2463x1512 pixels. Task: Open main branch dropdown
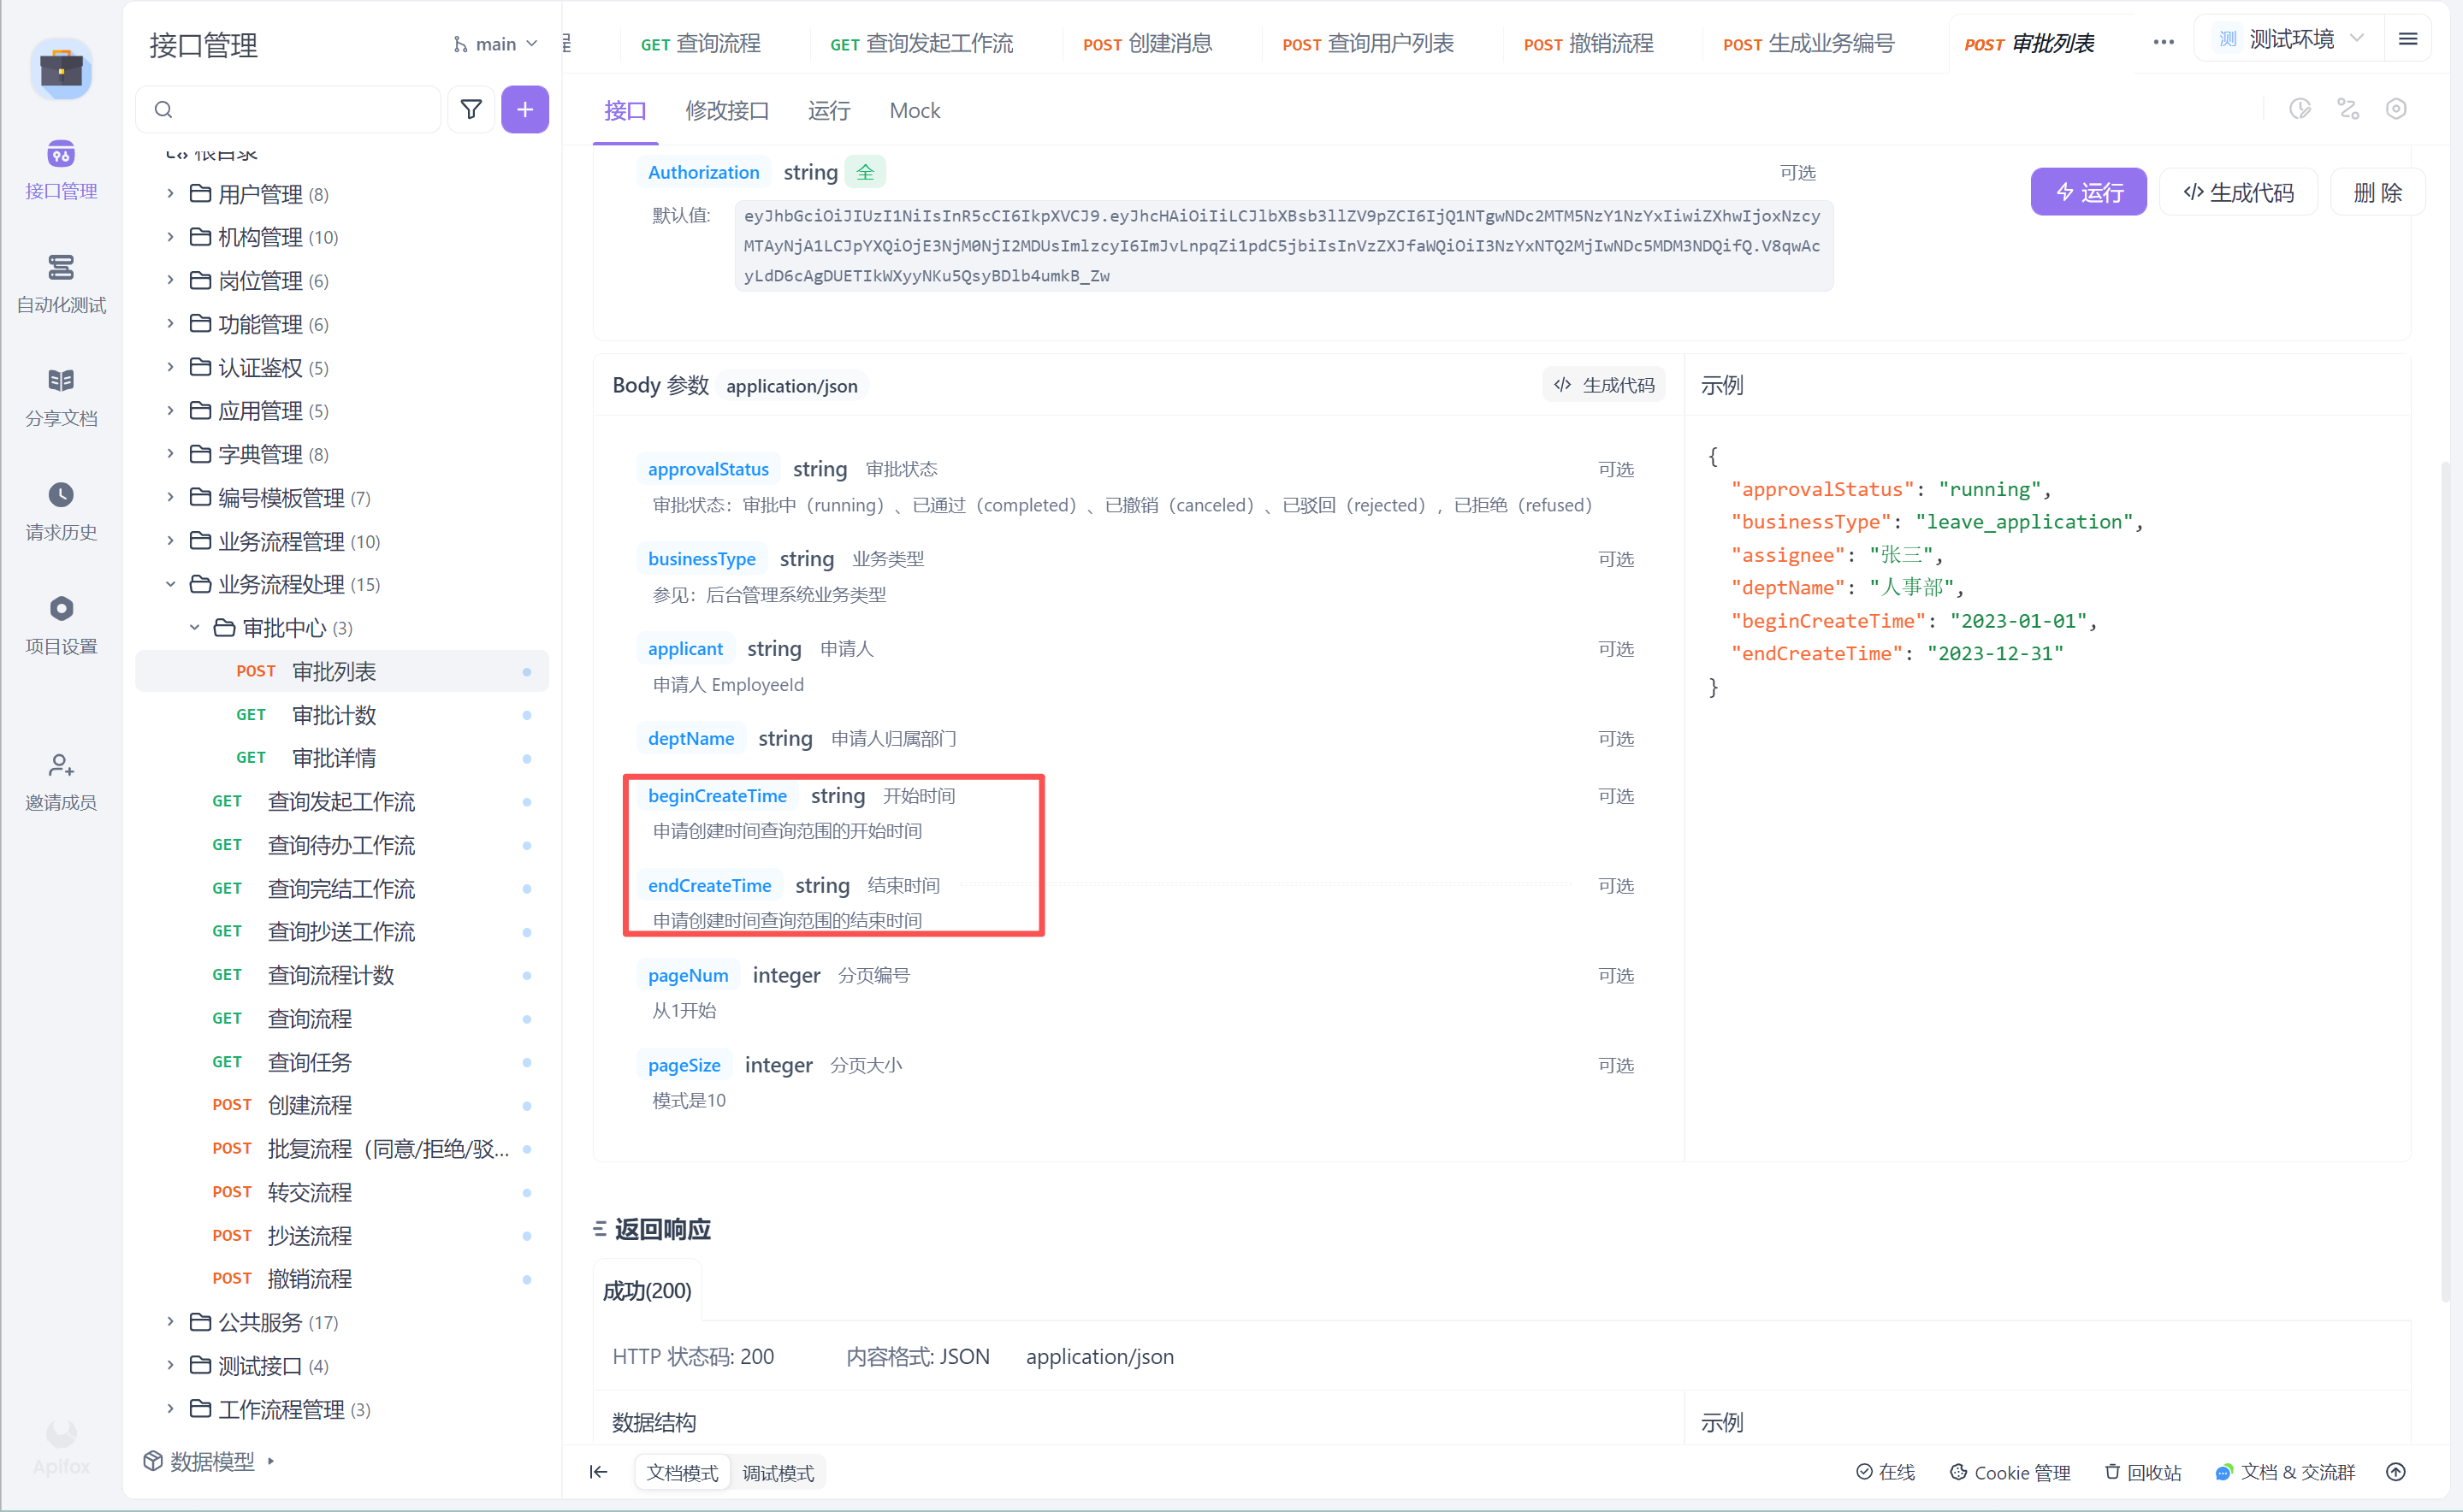click(x=496, y=44)
